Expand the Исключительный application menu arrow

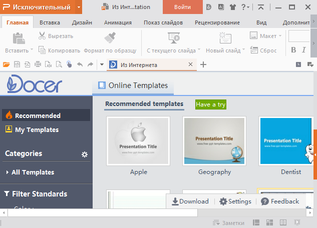tap(79, 7)
